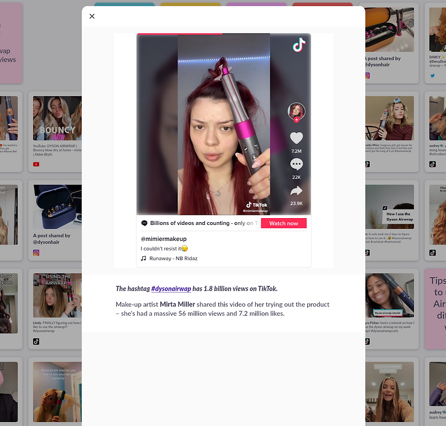Share the video using the arrow icon

click(x=297, y=190)
